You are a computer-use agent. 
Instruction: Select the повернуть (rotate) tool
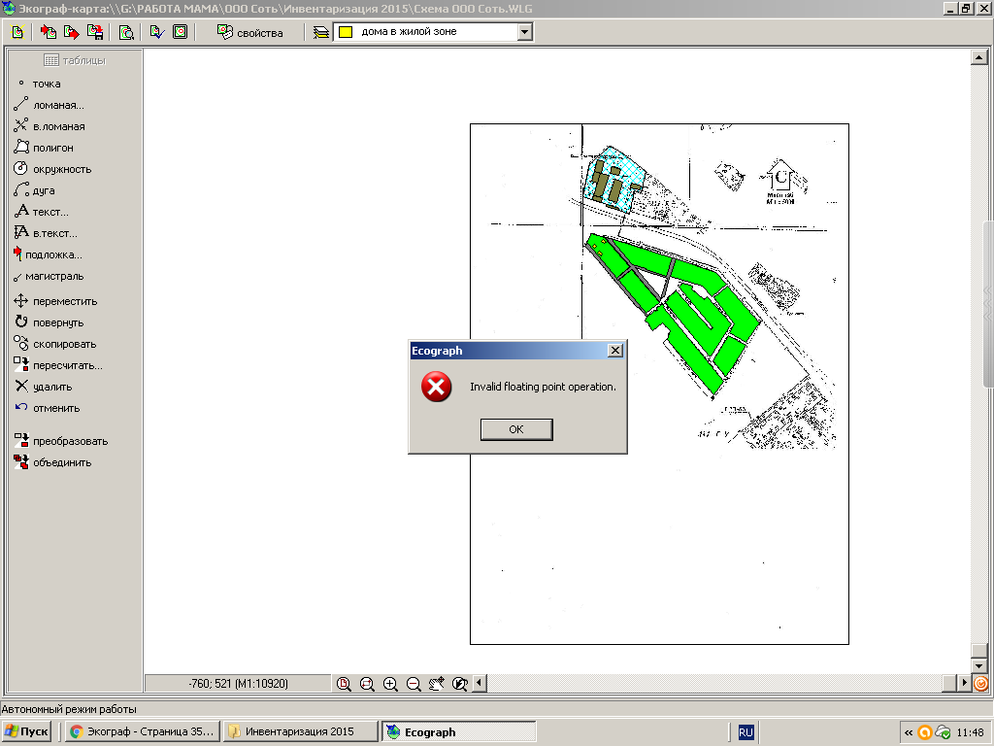pos(58,322)
